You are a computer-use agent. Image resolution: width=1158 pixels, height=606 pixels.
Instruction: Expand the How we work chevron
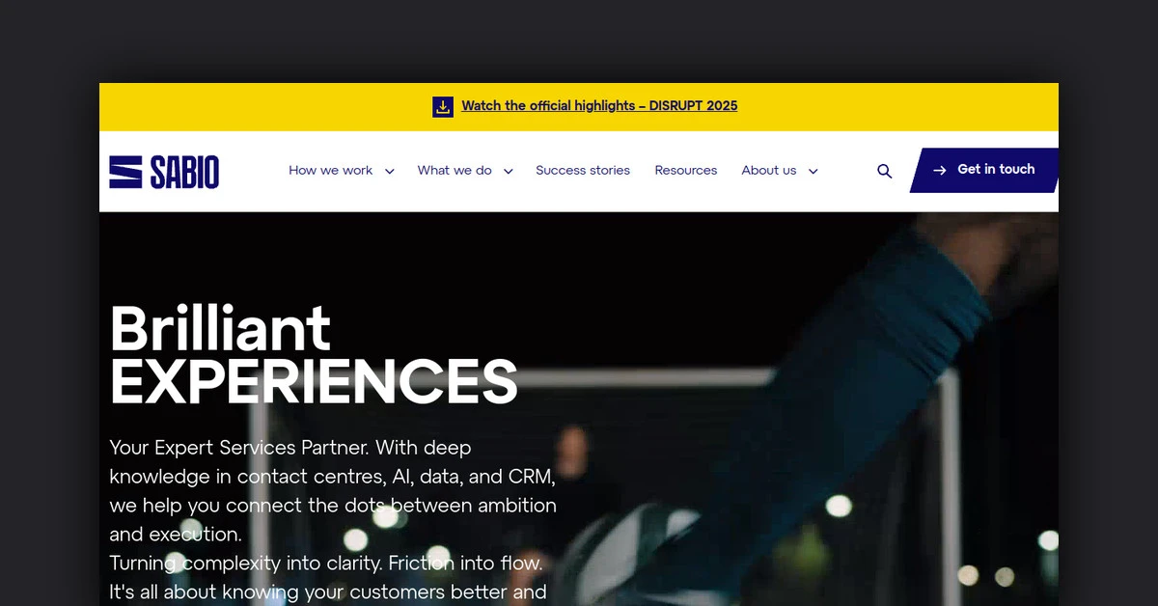[x=390, y=172]
